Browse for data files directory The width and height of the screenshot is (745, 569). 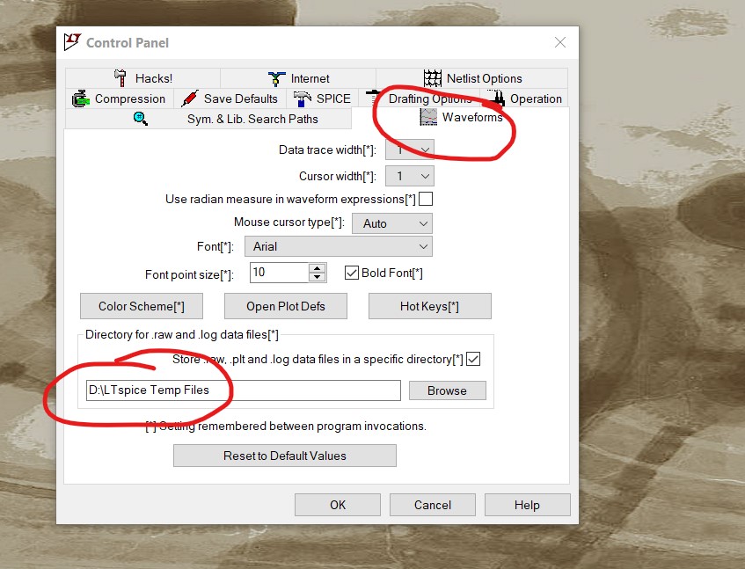click(x=447, y=390)
